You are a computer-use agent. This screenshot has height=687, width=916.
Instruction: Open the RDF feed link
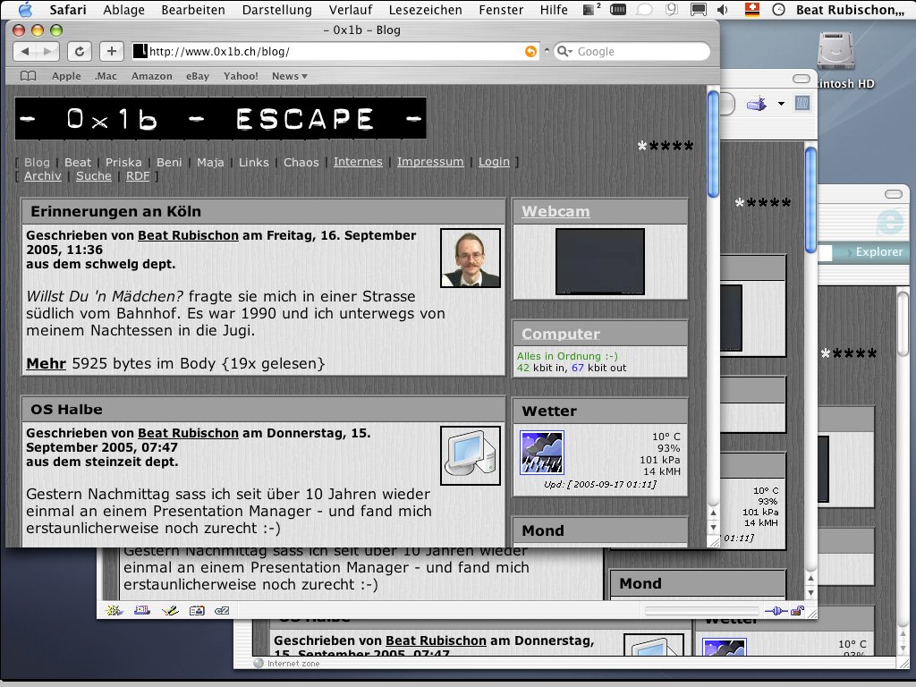tap(138, 176)
